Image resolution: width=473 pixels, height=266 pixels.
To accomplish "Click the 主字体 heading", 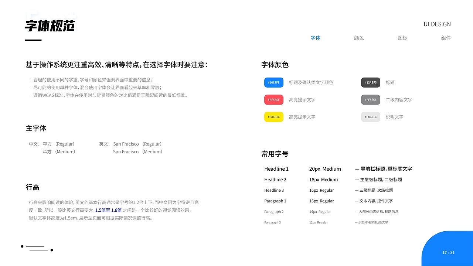I will pyautogui.click(x=36, y=129).
